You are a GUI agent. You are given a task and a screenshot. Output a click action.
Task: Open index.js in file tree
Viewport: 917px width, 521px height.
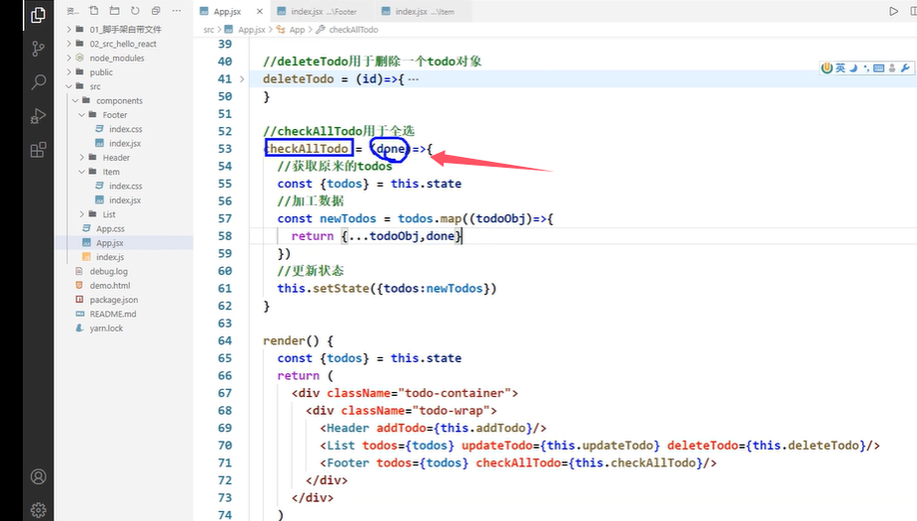click(x=110, y=257)
